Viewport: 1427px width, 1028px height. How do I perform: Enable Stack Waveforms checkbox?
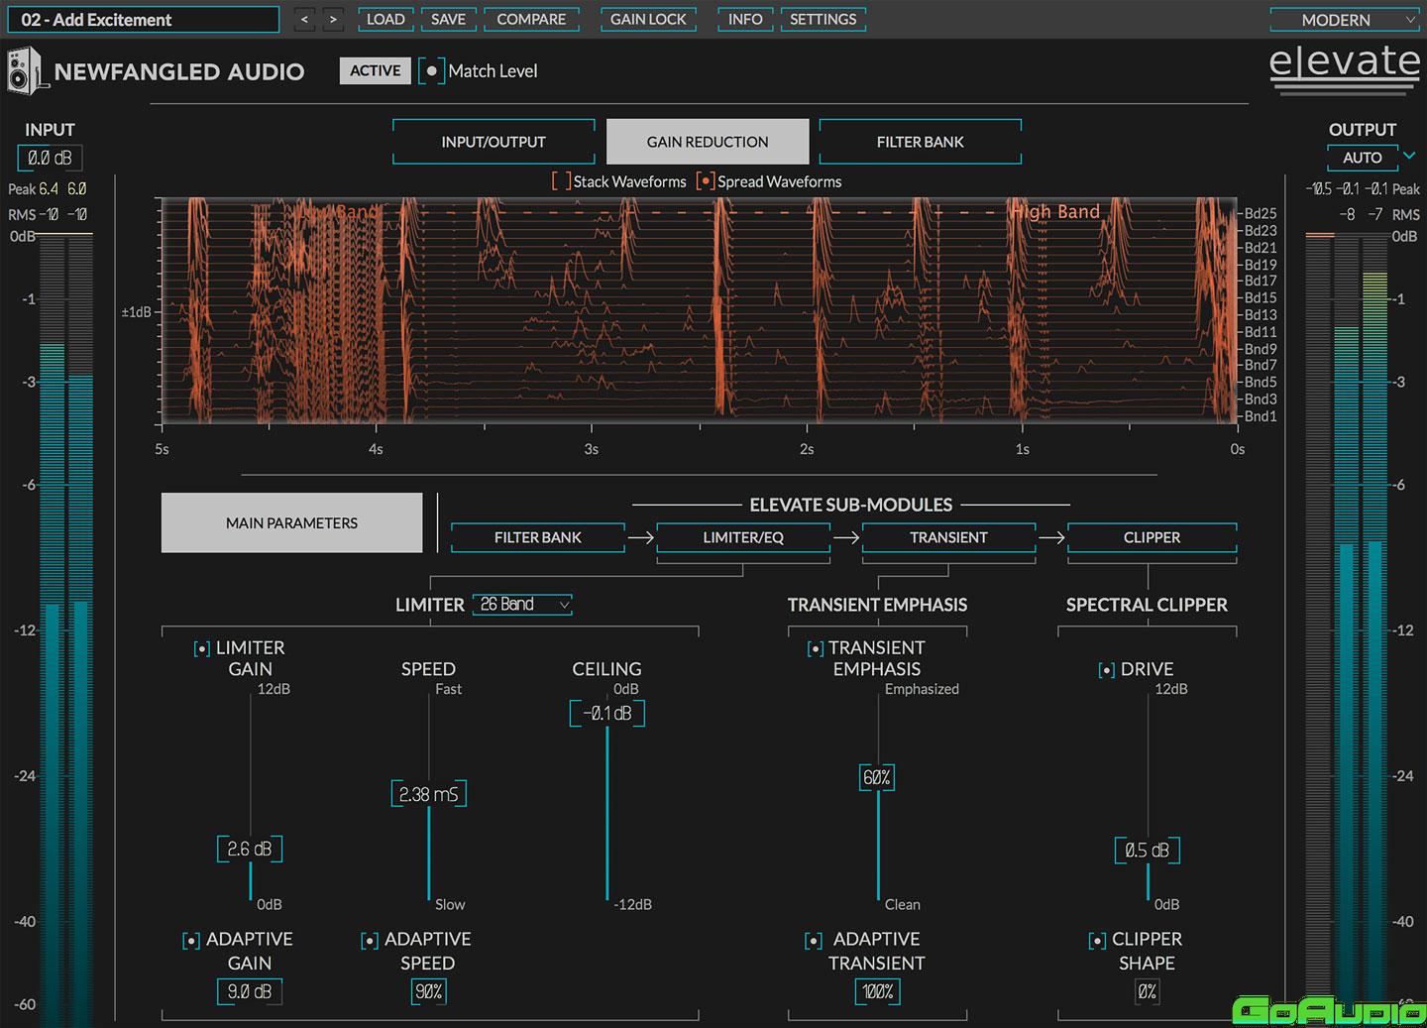[x=562, y=181]
